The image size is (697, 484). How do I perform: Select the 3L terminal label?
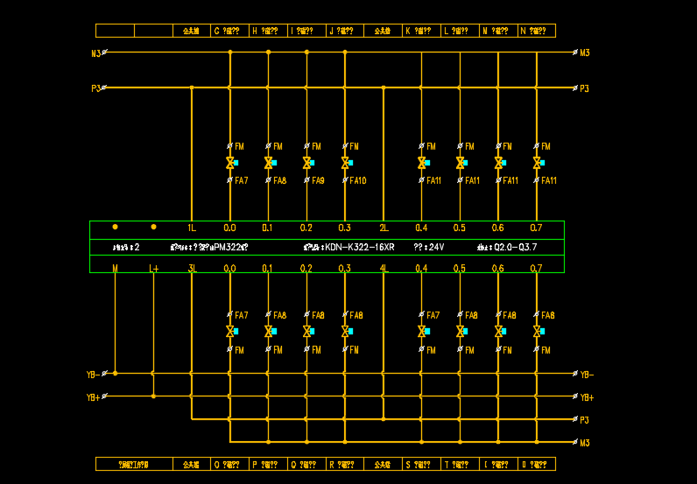coord(192,269)
